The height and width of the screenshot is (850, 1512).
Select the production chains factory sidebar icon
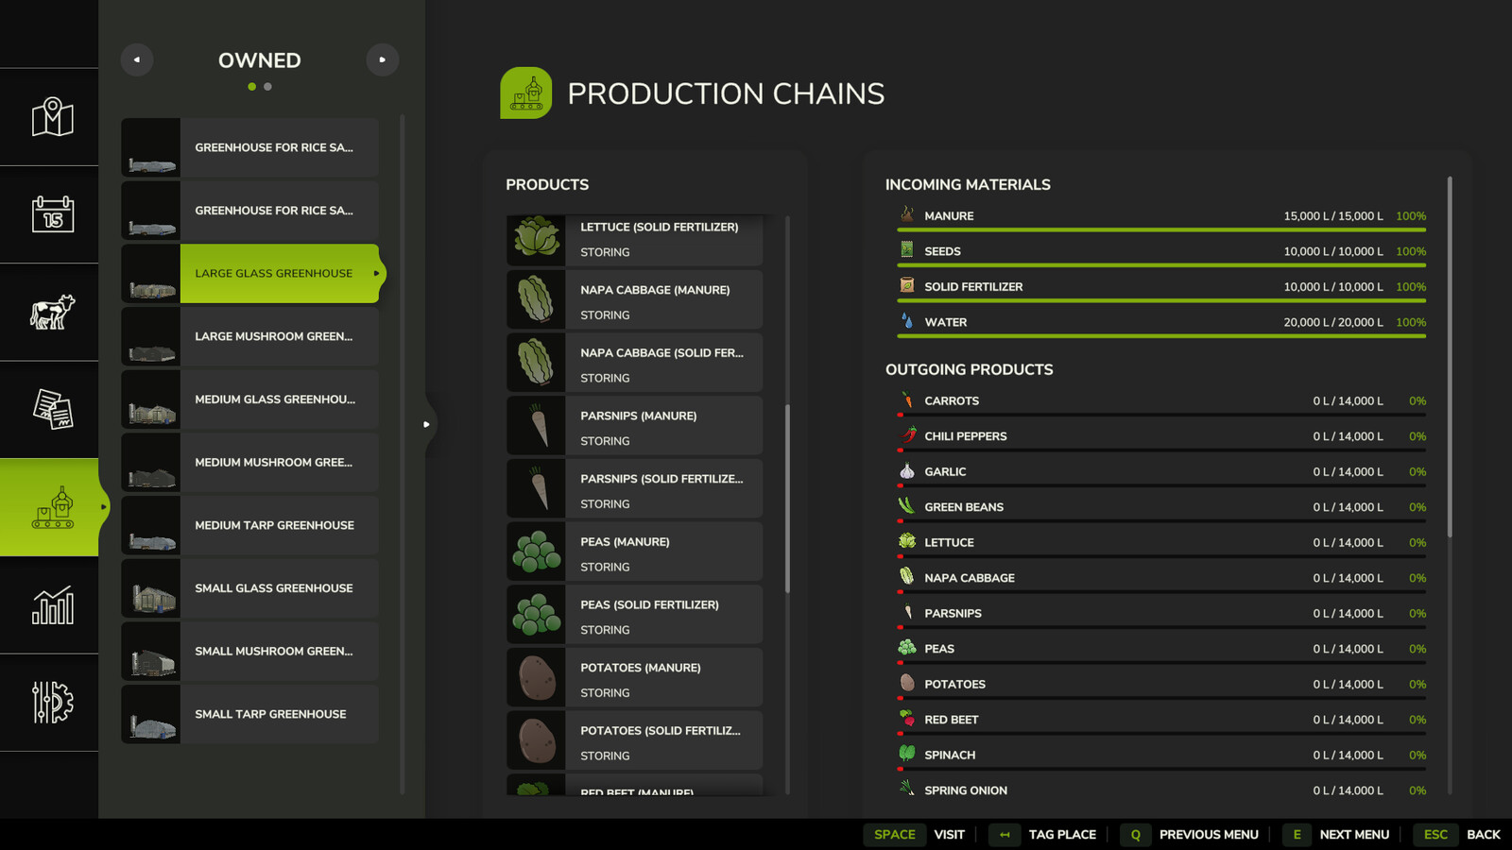(52, 507)
